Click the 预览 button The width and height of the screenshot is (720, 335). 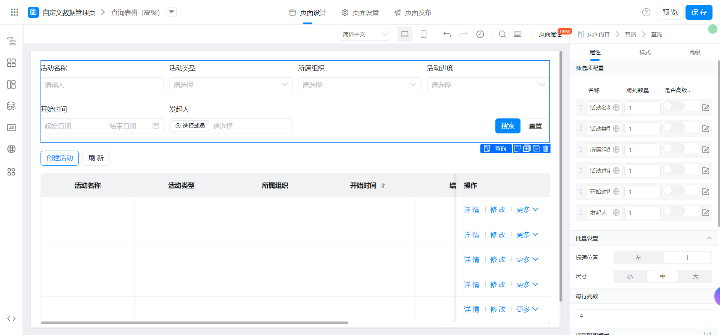coord(670,12)
